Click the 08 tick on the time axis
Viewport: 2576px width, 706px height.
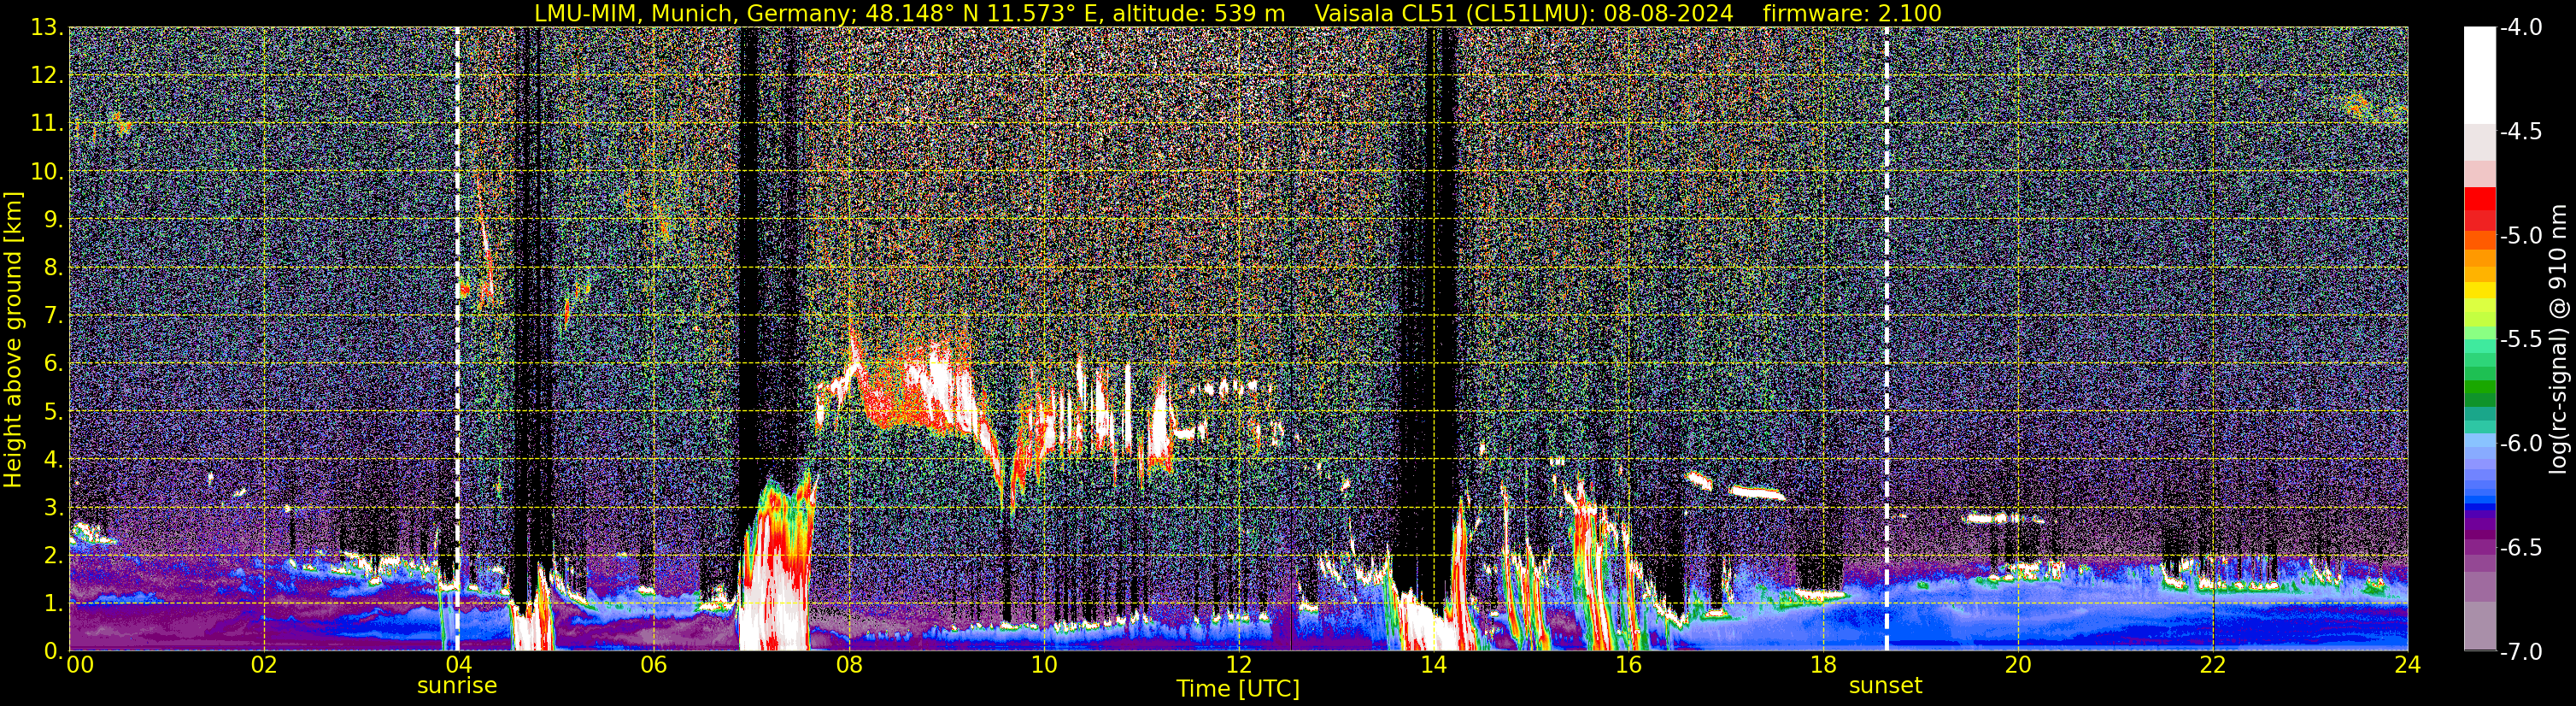[848, 665]
